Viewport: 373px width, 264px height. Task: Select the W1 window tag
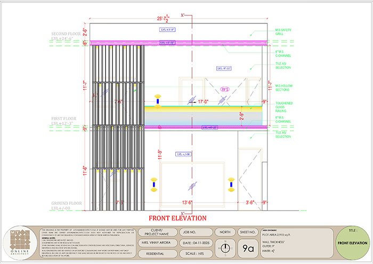(225, 89)
